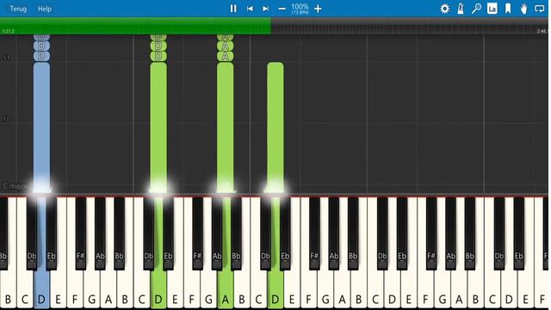Skip back to the previous section
The height and width of the screenshot is (310, 551).
coord(250,9)
